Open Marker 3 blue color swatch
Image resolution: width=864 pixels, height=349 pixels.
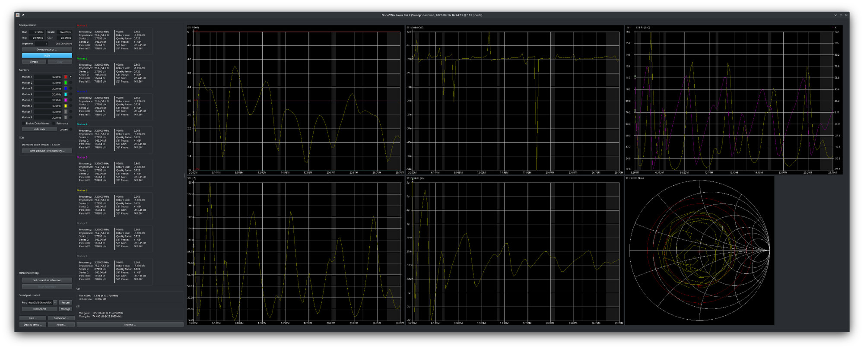(x=66, y=89)
